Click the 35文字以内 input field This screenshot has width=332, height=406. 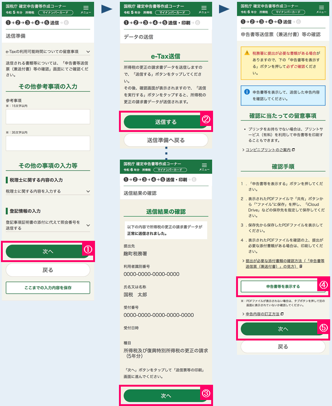[x=48, y=143]
